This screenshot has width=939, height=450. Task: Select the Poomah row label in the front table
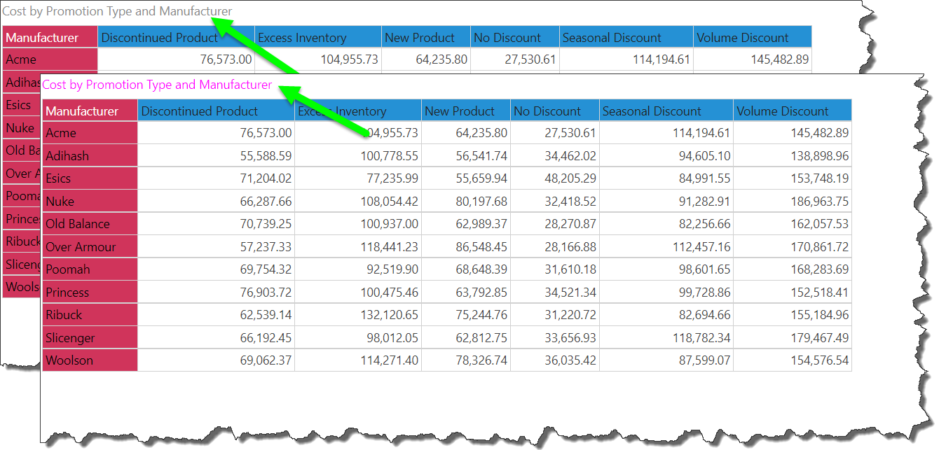pos(90,269)
